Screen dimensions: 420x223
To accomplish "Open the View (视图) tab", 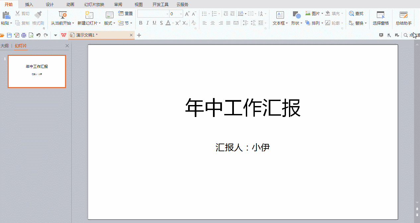I will 139,4.
